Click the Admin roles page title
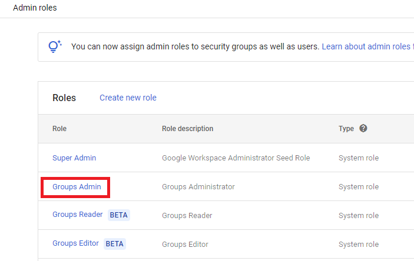Image resolution: width=414 pixels, height=261 pixels. point(35,8)
